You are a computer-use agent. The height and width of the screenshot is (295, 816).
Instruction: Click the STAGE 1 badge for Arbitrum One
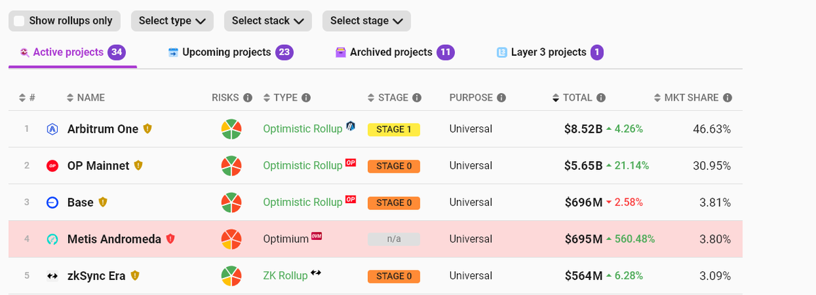394,129
